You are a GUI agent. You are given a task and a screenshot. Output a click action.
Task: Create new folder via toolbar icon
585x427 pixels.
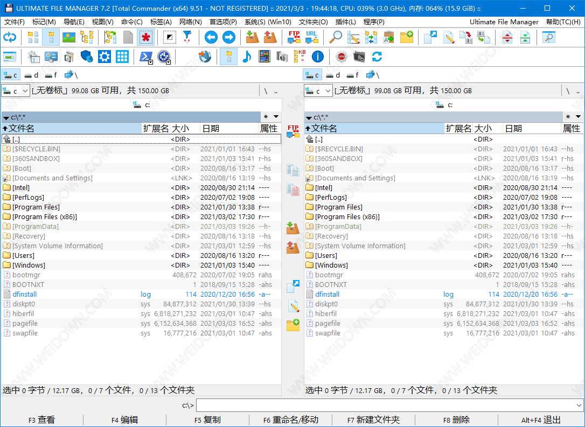click(406, 37)
